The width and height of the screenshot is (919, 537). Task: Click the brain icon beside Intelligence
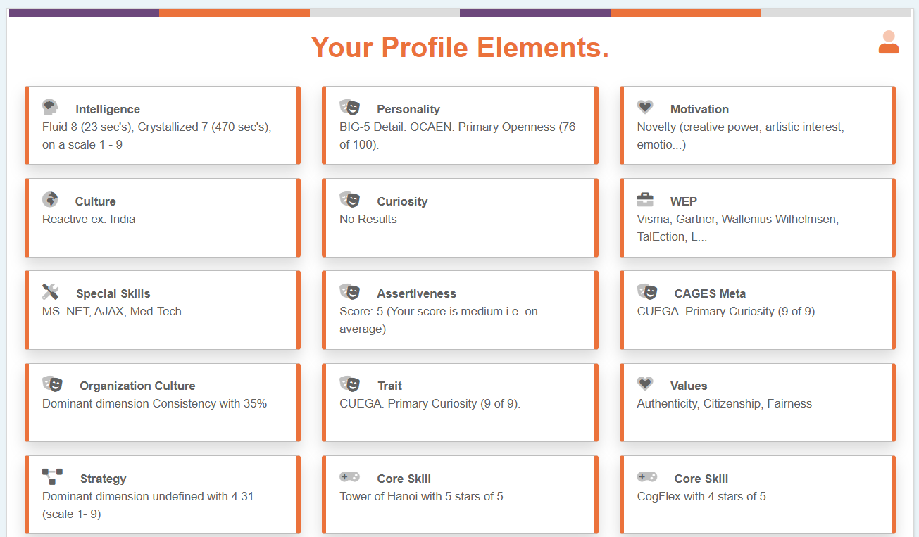pos(50,107)
